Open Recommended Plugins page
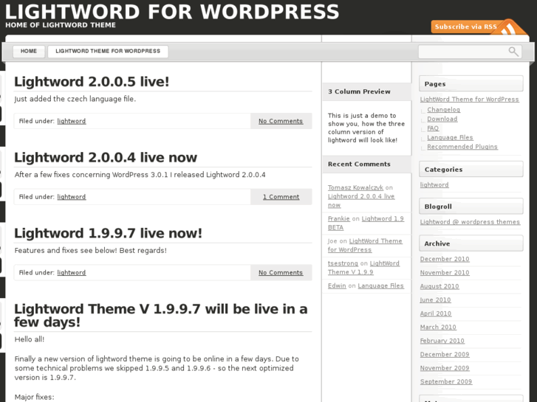 click(x=462, y=147)
